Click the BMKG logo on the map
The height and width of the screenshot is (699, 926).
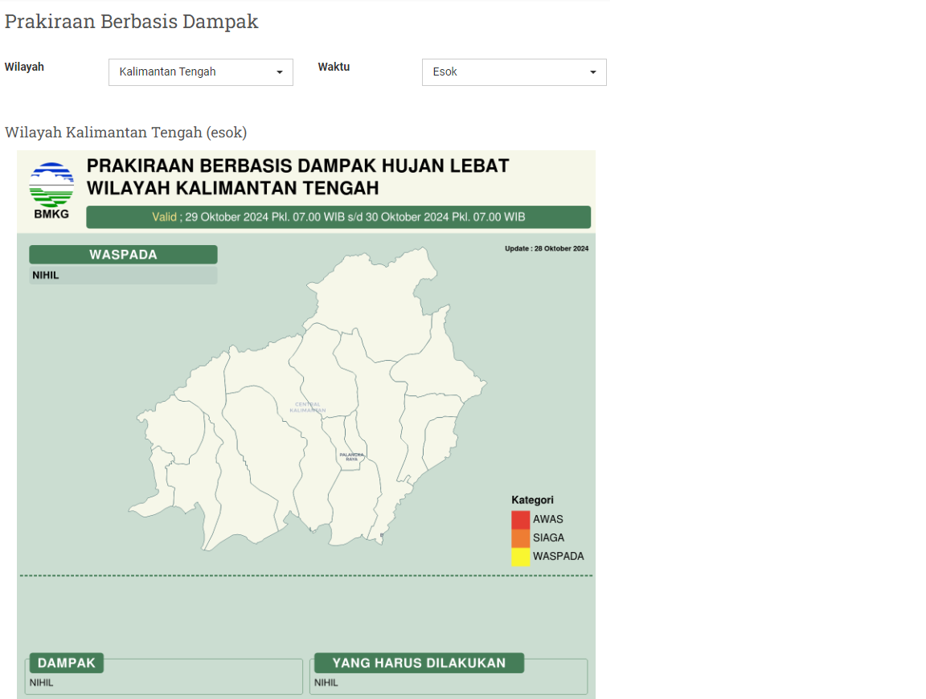(51, 190)
